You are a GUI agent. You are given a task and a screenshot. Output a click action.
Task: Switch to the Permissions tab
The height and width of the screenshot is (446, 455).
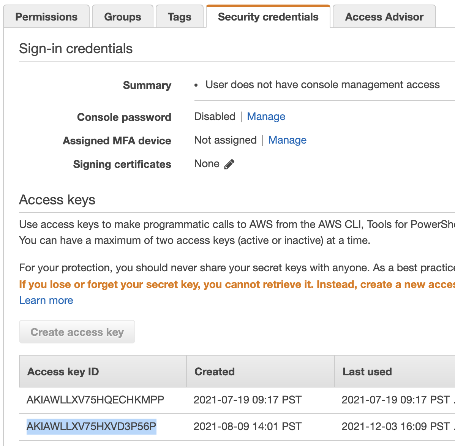point(46,17)
